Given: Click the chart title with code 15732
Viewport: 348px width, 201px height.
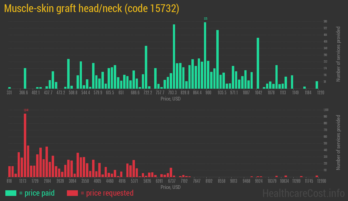Looking at the screenshot, I should pos(92,9).
